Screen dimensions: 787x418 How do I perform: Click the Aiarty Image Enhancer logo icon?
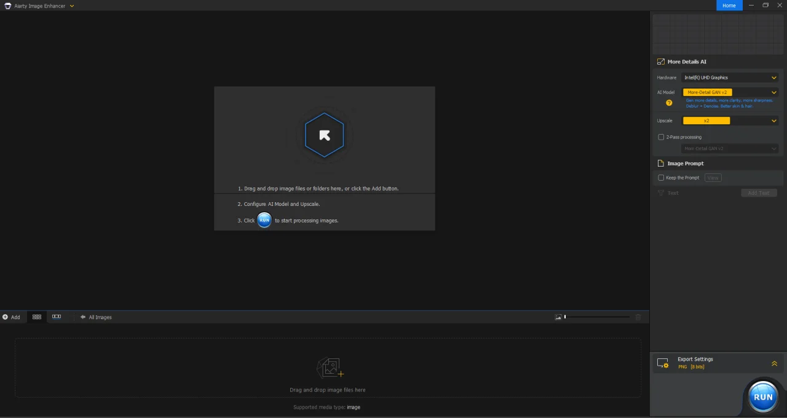pyautogui.click(x=7, y=6)
